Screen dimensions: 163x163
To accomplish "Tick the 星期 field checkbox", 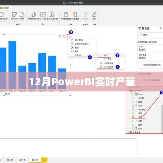I will point(133,125).
